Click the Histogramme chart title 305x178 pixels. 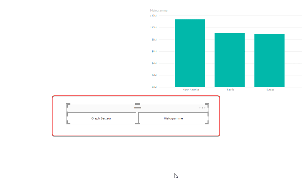click(x=159, y=11)
